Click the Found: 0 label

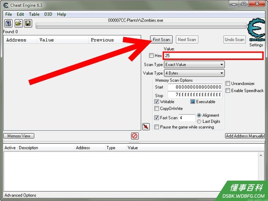pyautogui.click(x=10, y=32)
